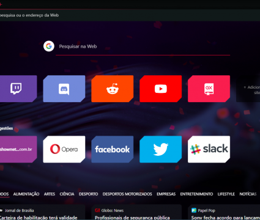The width and height of the screenshot is (260, 220).
Task: Select the LIFESTYLE news tab
Action: 226,194
